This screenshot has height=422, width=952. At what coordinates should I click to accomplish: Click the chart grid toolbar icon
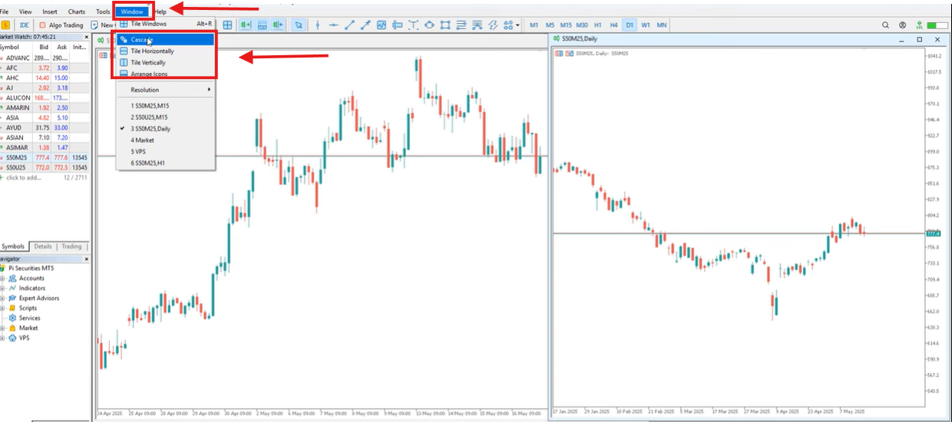click(227, 25)
